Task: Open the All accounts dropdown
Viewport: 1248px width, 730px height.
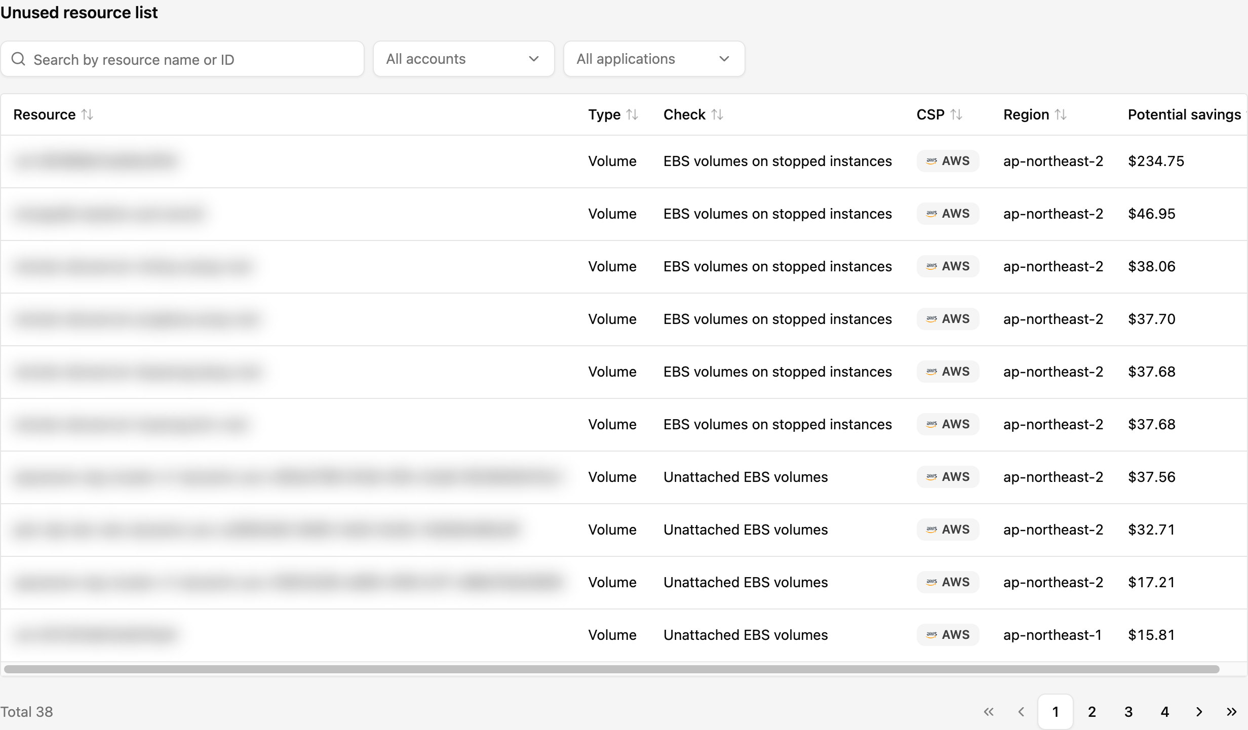Action: coord(463,59)
